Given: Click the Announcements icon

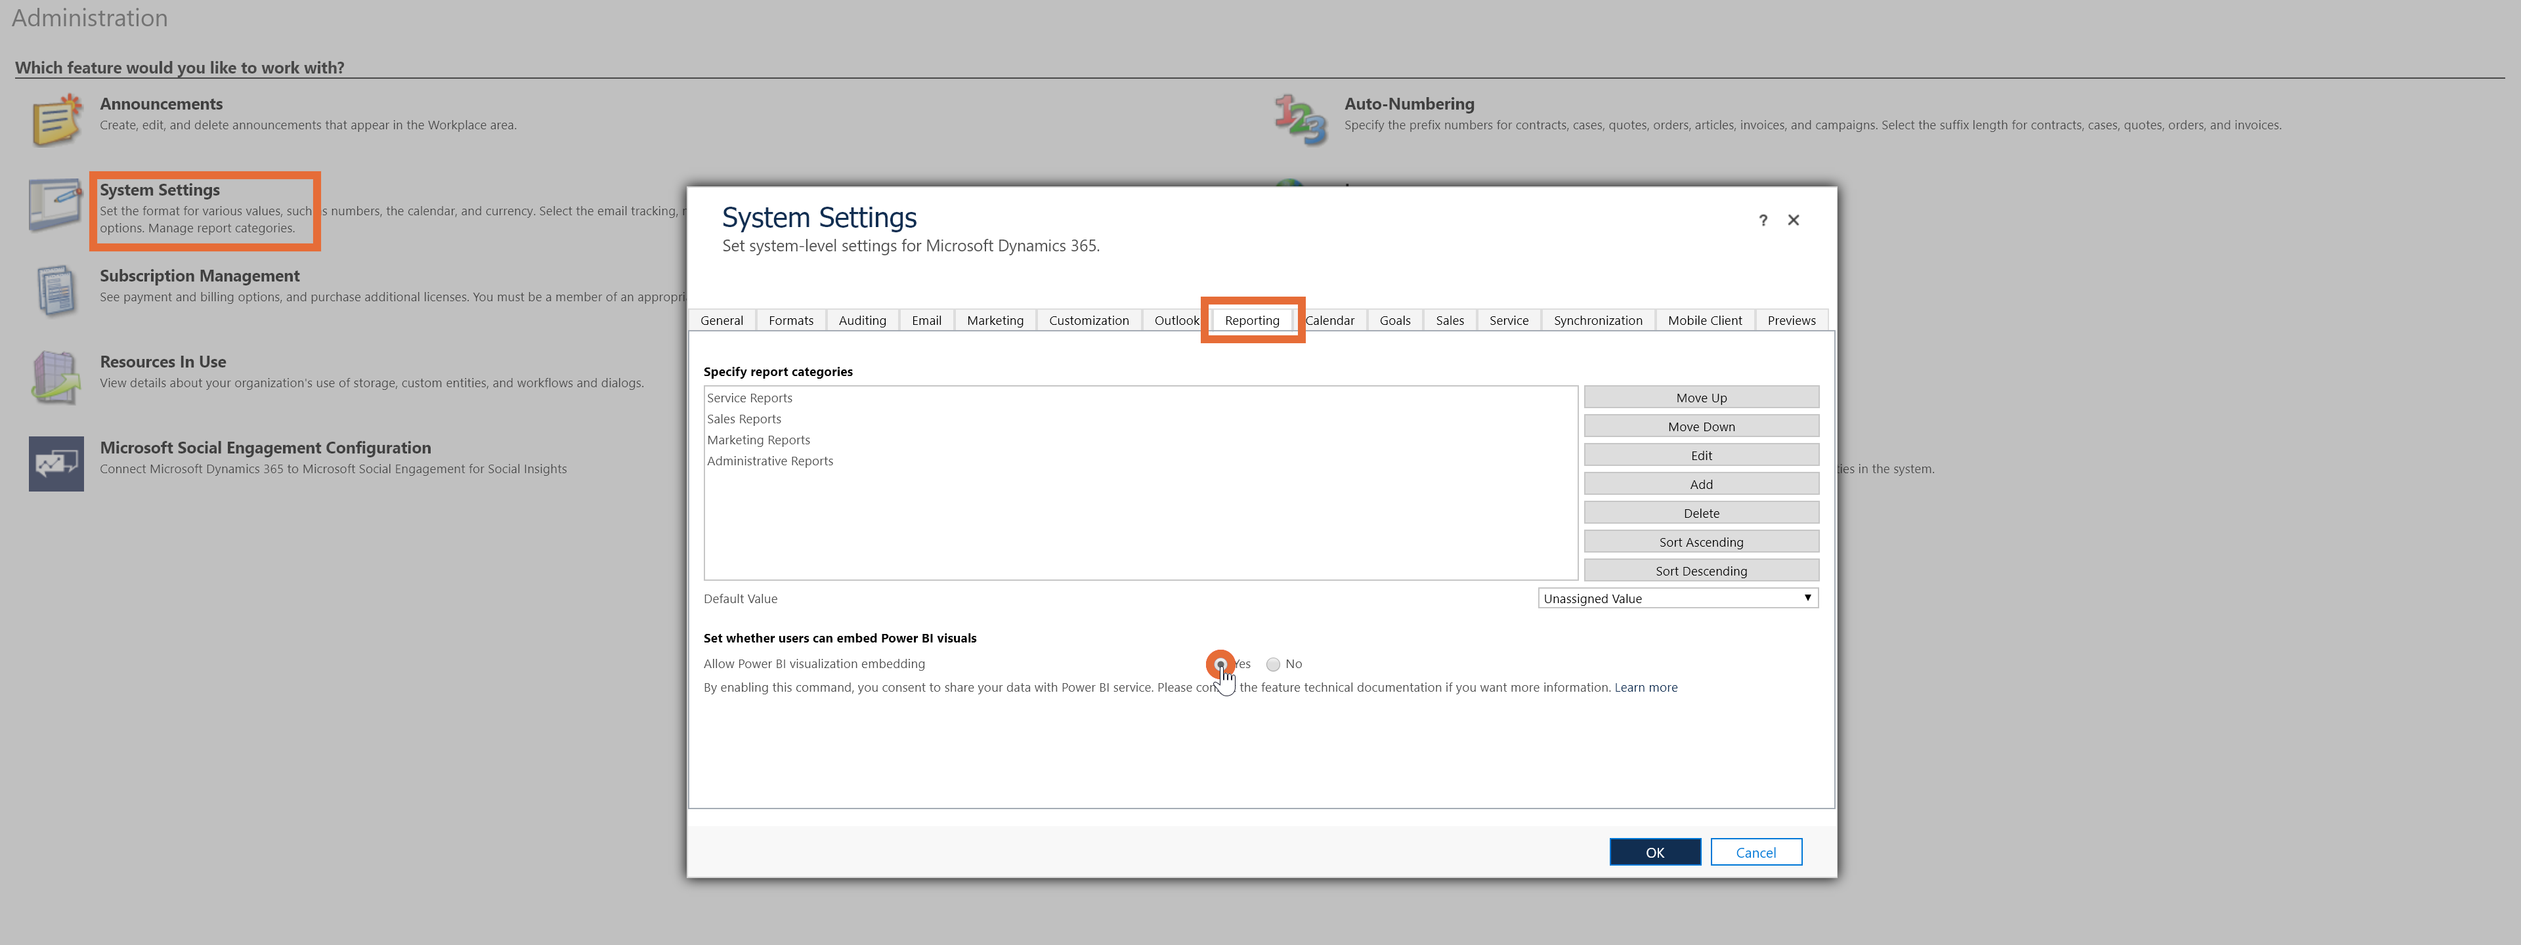Looking at the screenshot, I should tap(56, 115).
